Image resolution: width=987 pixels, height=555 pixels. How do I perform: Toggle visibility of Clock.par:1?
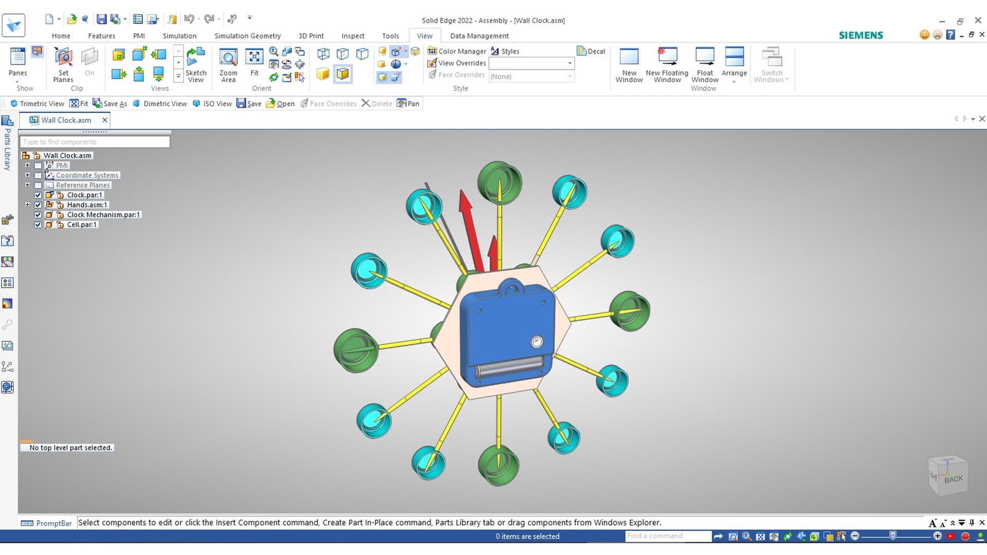(39, 194)
